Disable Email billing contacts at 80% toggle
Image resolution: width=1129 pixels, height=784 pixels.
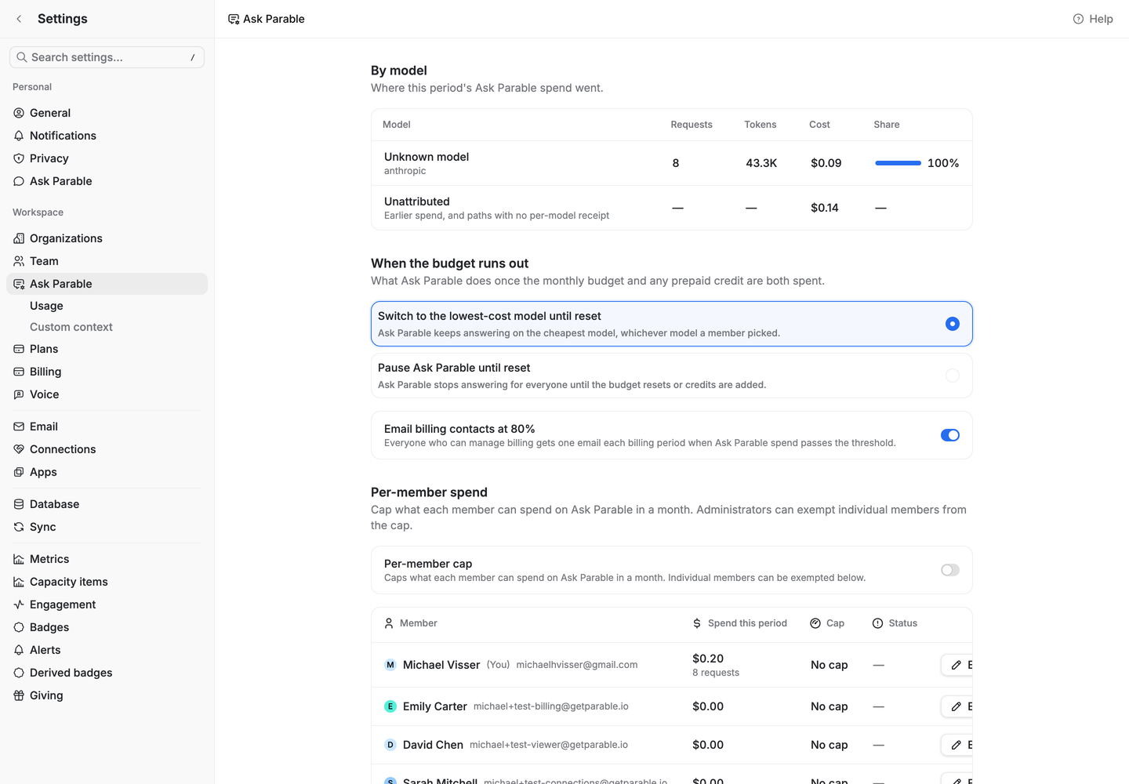pos(950,435)
